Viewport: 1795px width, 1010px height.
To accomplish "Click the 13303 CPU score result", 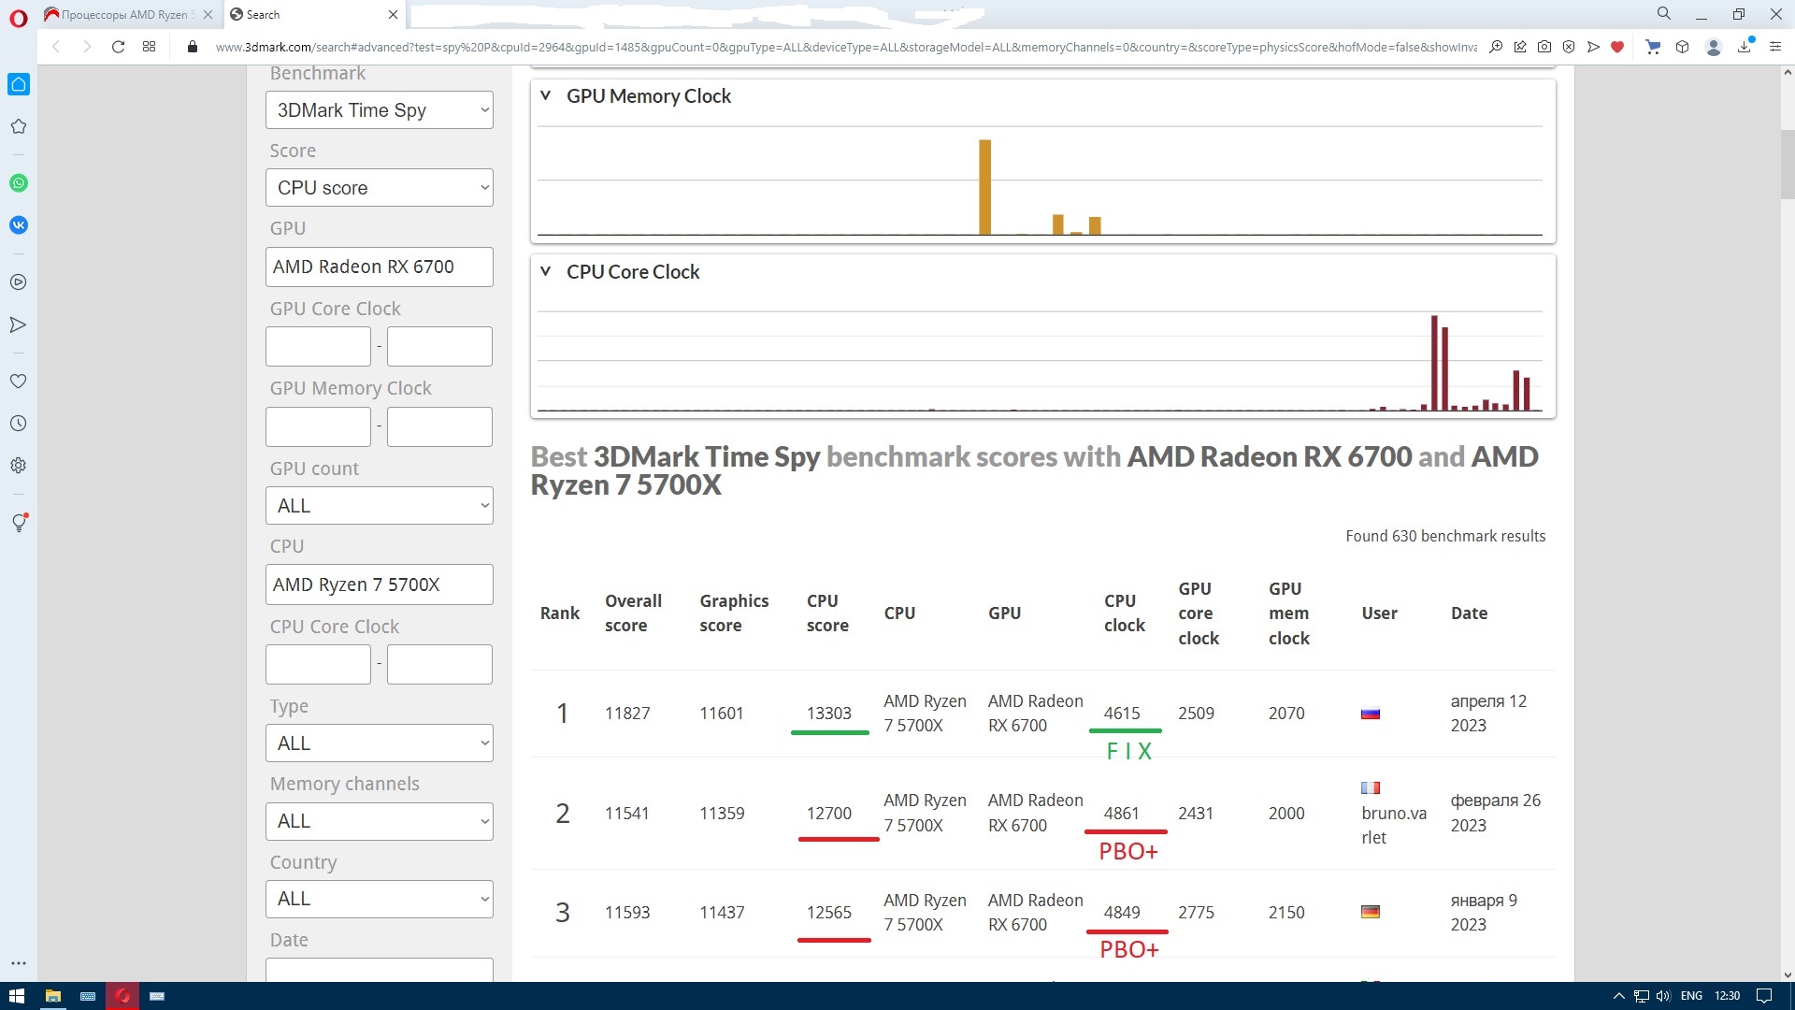I will [x=828, y=714].
